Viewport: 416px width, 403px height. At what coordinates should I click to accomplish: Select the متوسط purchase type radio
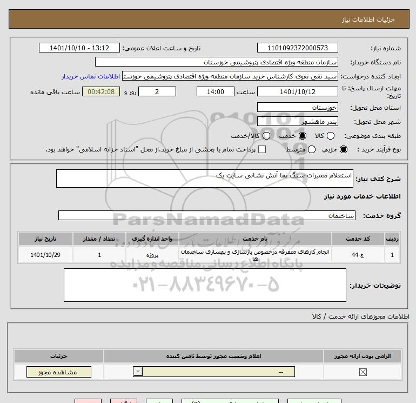(312, 149)
